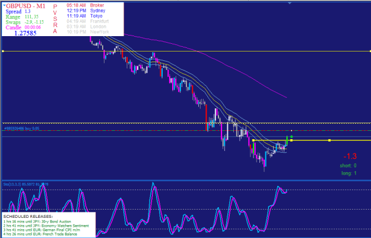The image size is (371, 238).
Task: Click the EUR French Trade Balance release line
Action: (x=40, y=234)
